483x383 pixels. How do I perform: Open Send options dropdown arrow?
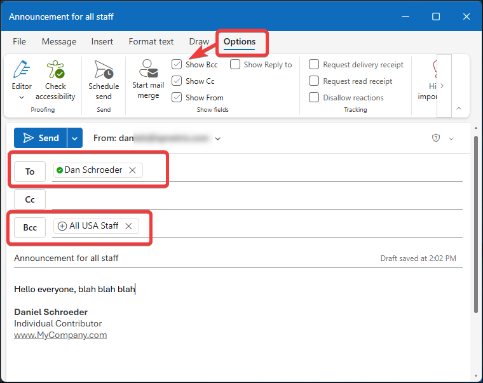(75, 138)
